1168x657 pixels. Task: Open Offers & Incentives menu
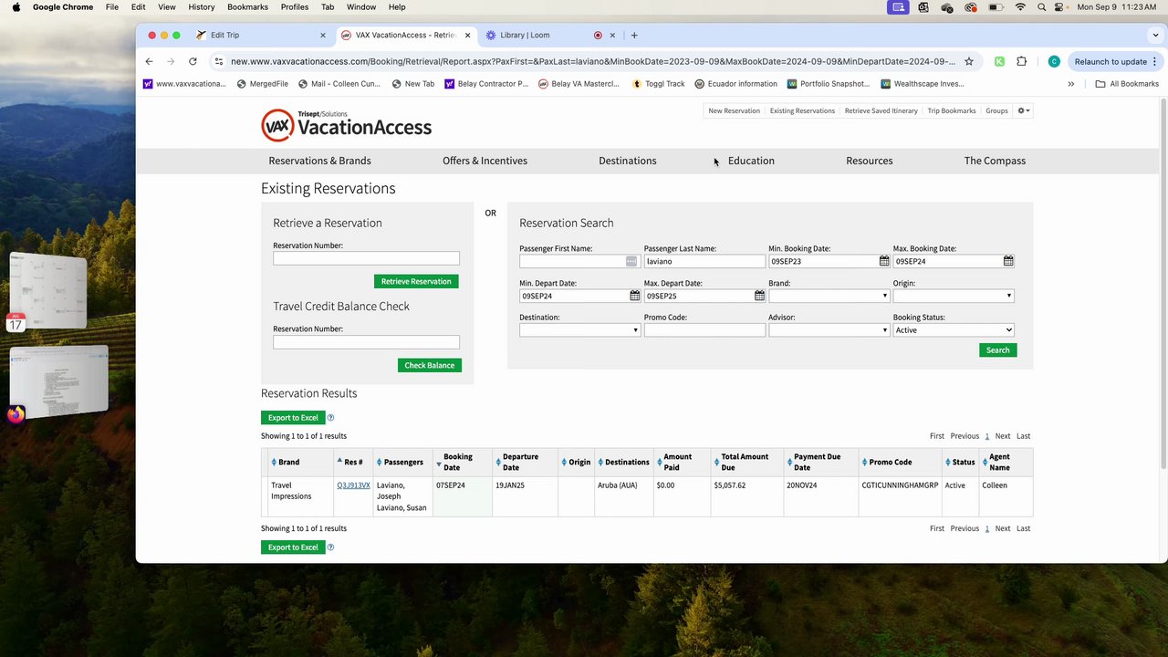click(485, 161)
